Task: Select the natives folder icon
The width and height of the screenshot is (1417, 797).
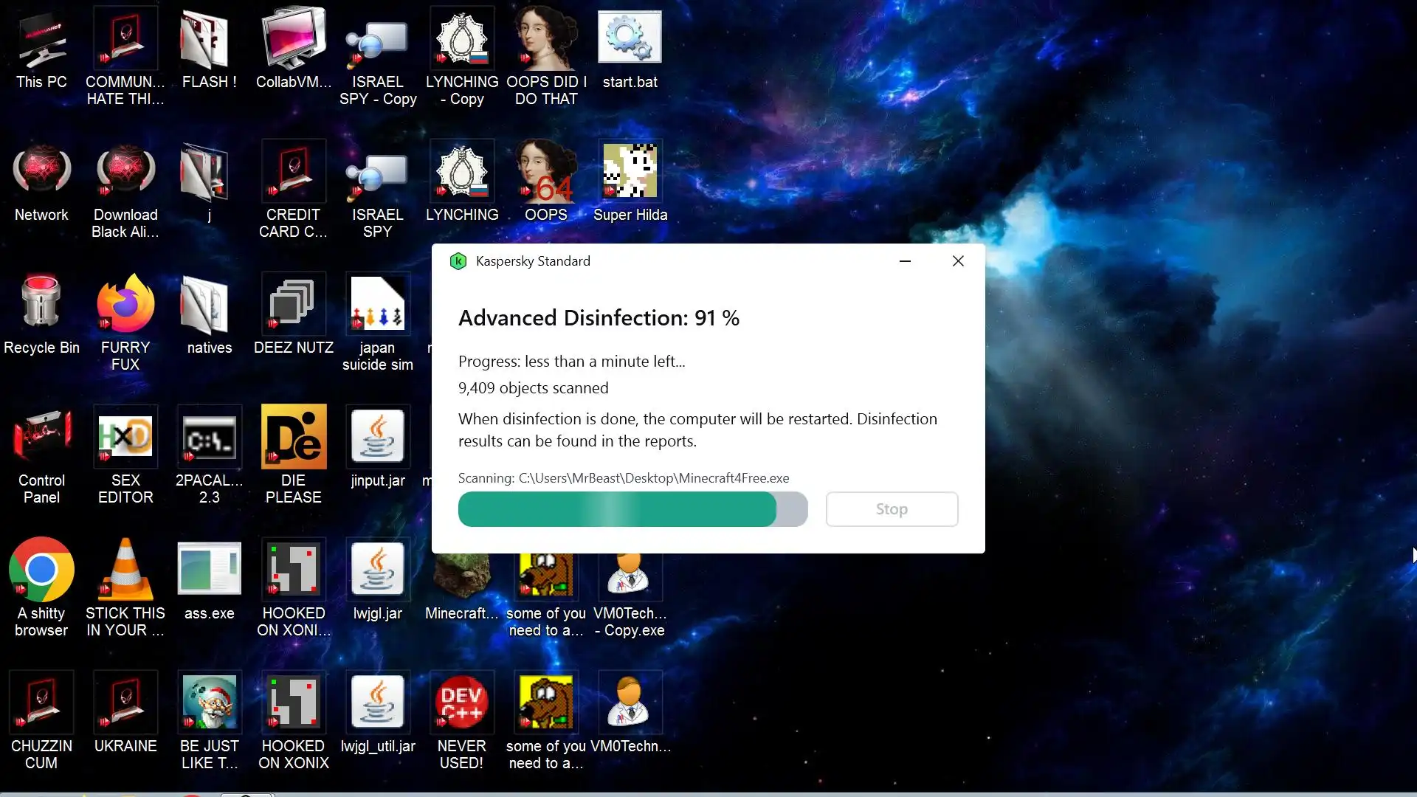Action: [209, 304]
